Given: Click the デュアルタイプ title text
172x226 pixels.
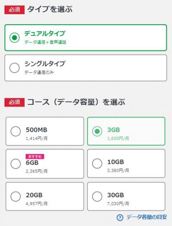Looking at the screenshot, I should 45,34.
